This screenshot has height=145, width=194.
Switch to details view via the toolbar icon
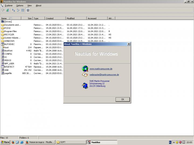coord(28,10)
